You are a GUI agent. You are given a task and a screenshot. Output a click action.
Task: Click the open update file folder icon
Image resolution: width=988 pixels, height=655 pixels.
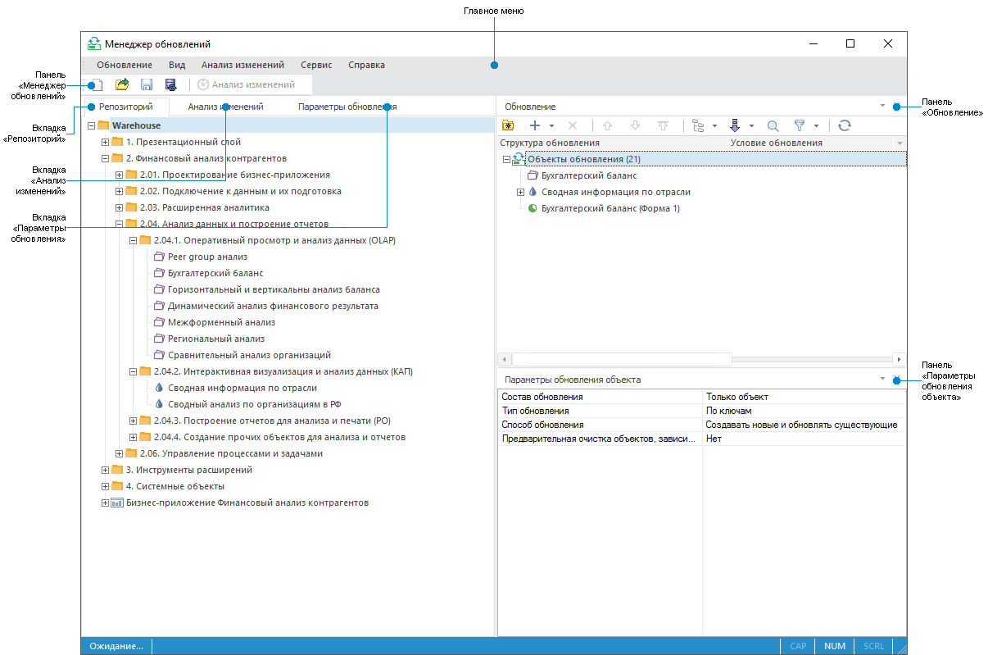(122, 84)
